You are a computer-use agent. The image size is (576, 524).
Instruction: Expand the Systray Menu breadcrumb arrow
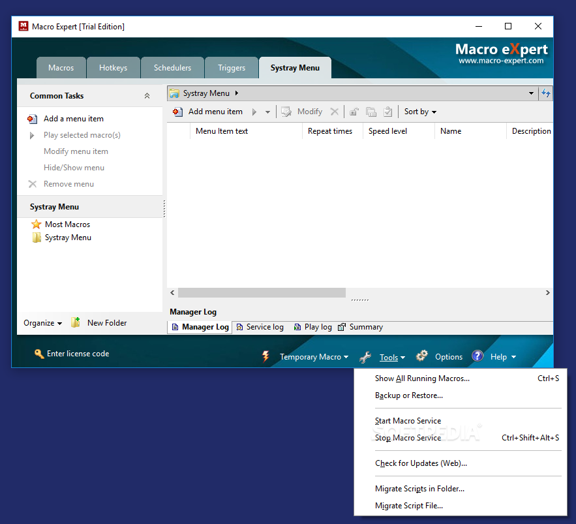click(x=237, y=93)
